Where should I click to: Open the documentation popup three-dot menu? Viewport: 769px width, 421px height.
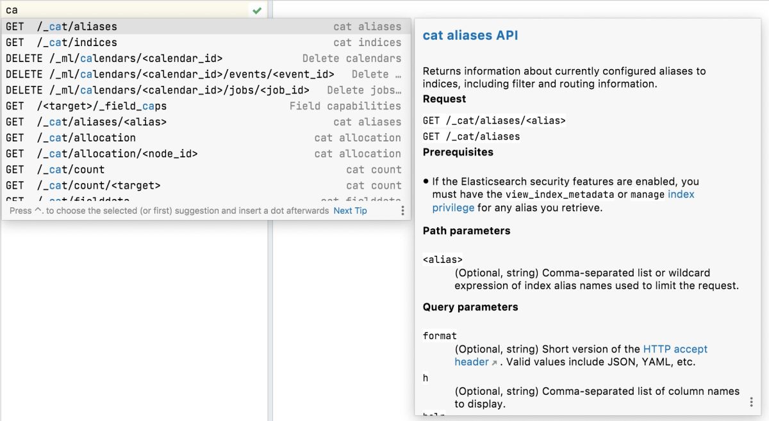pos(751,402)
